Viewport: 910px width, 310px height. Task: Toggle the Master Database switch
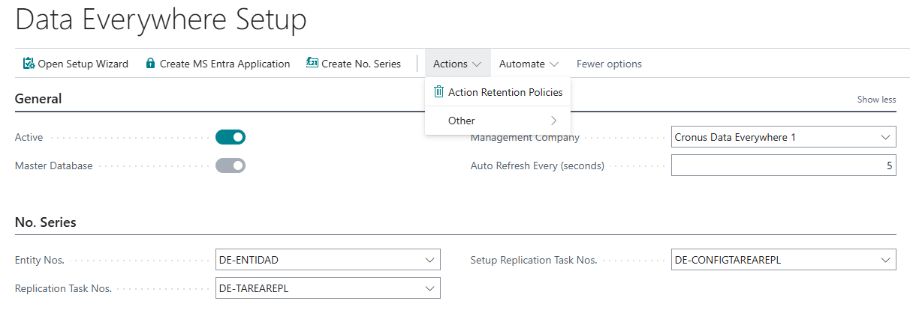coord(231,165)
